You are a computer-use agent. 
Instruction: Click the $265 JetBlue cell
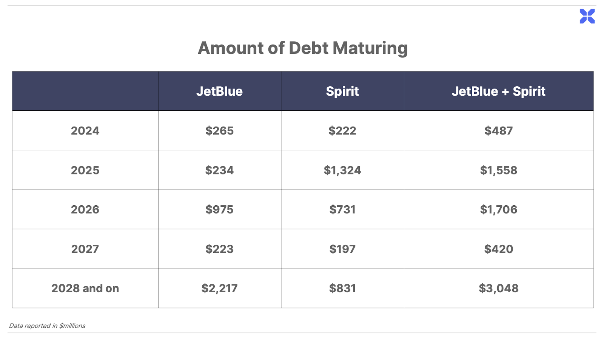219,131
